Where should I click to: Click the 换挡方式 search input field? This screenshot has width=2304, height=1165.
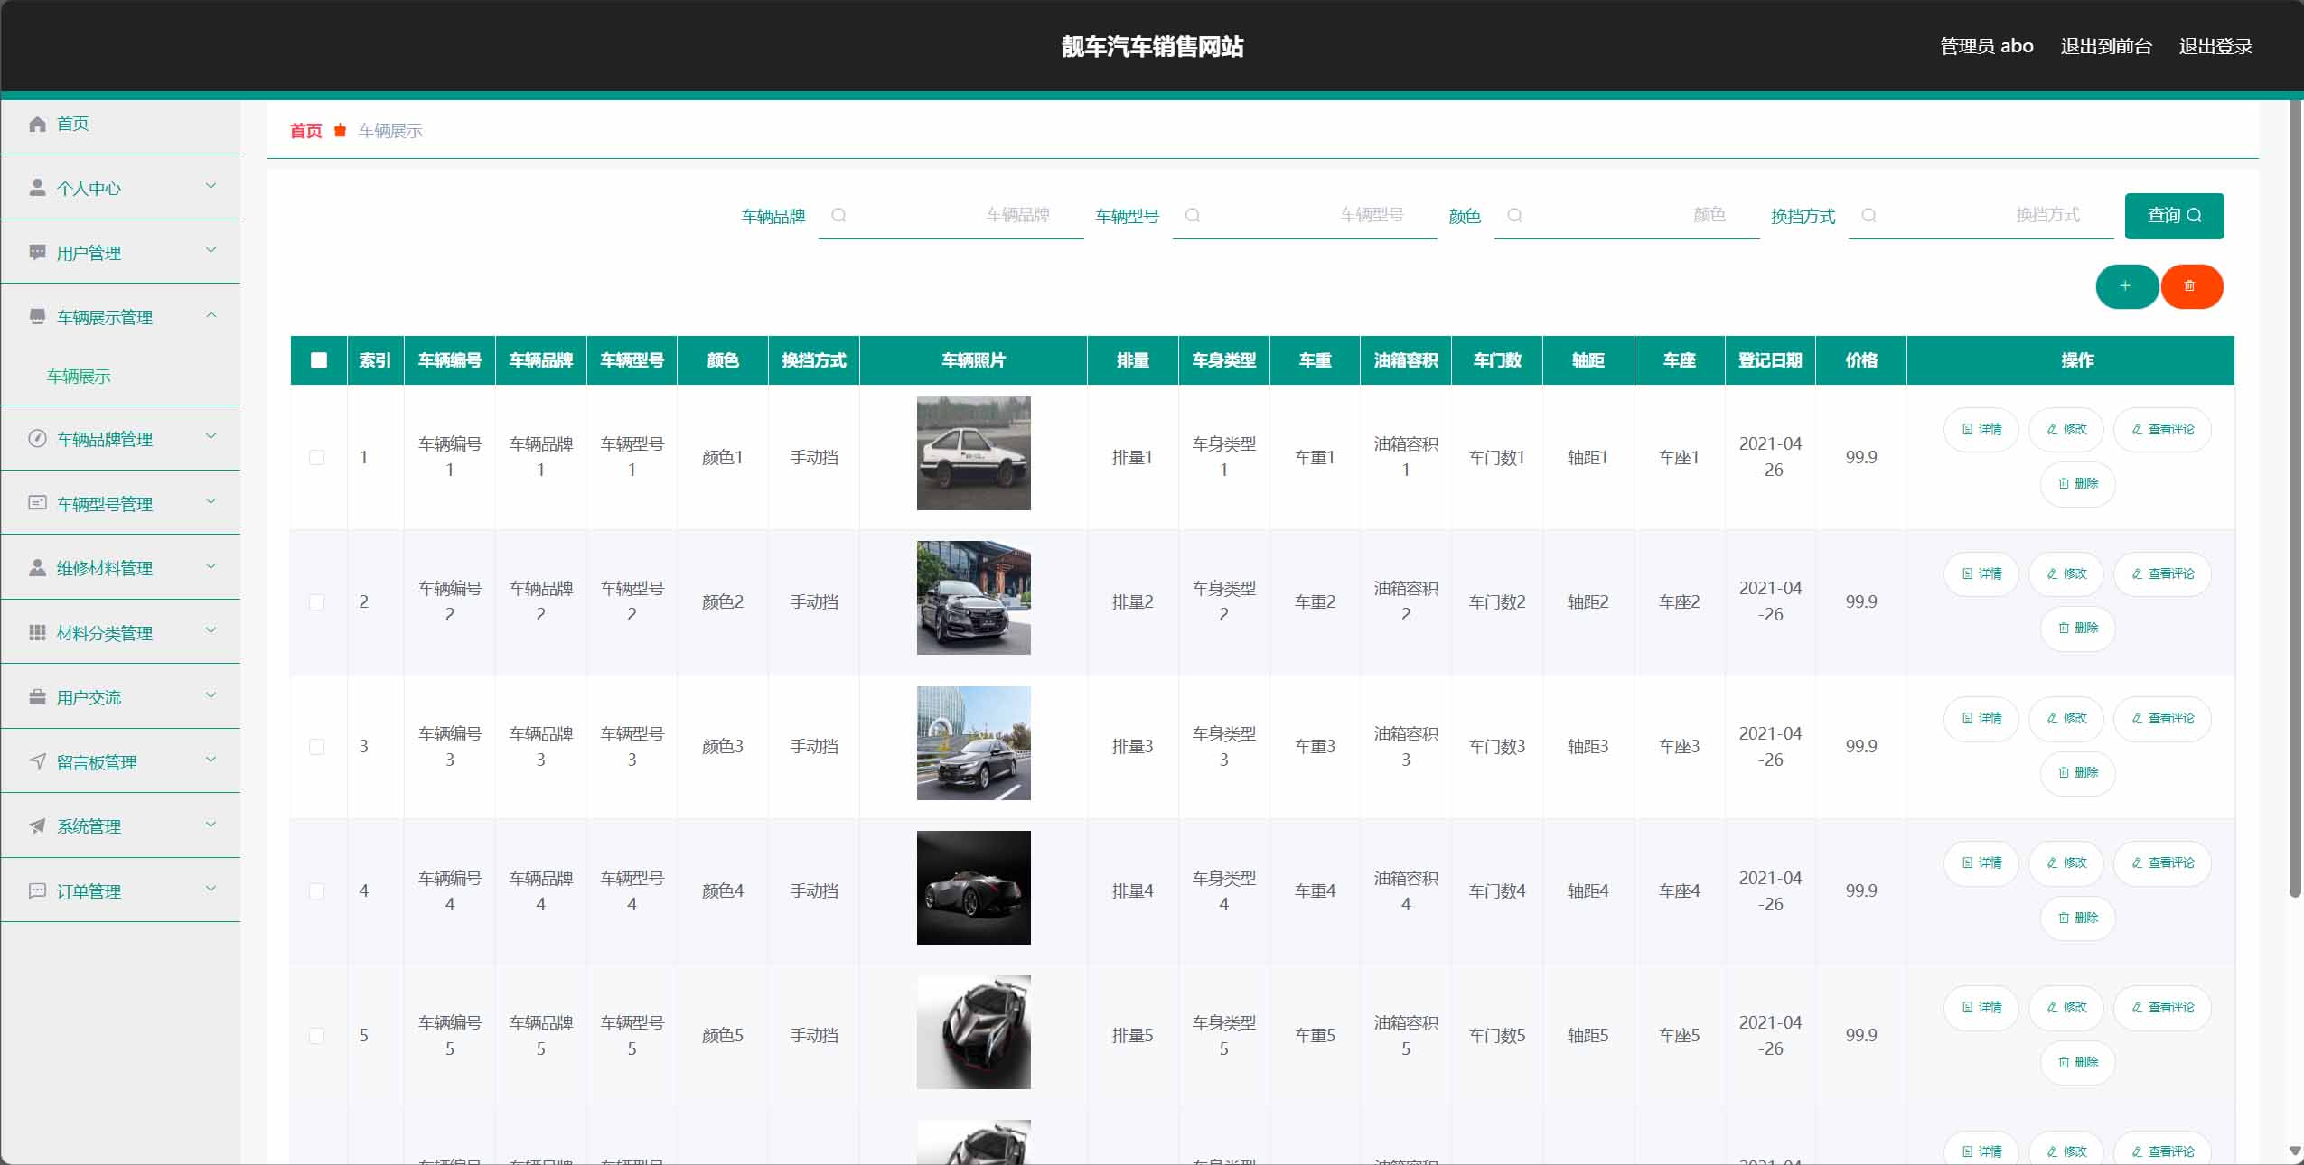(1981, 216)
